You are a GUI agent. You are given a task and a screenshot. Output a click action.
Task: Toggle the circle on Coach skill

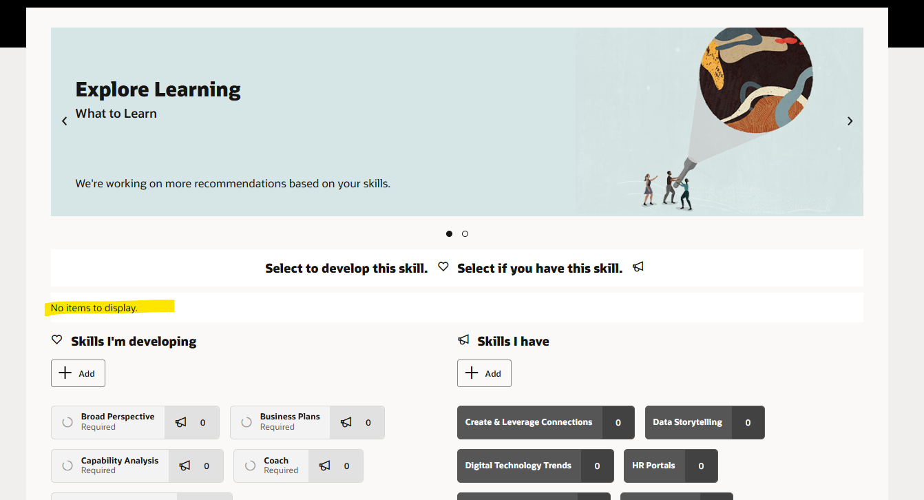[x=250, y=466]
